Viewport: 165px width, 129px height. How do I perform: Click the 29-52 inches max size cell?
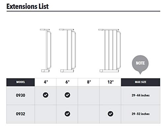[x=141, y=114]
